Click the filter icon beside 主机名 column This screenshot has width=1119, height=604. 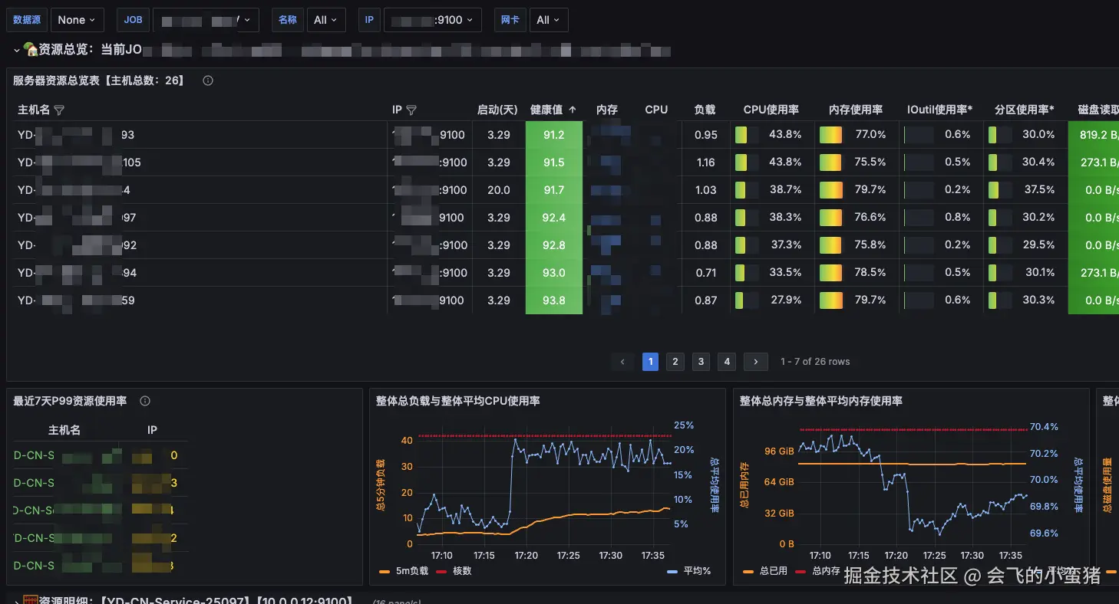[59, 110]
